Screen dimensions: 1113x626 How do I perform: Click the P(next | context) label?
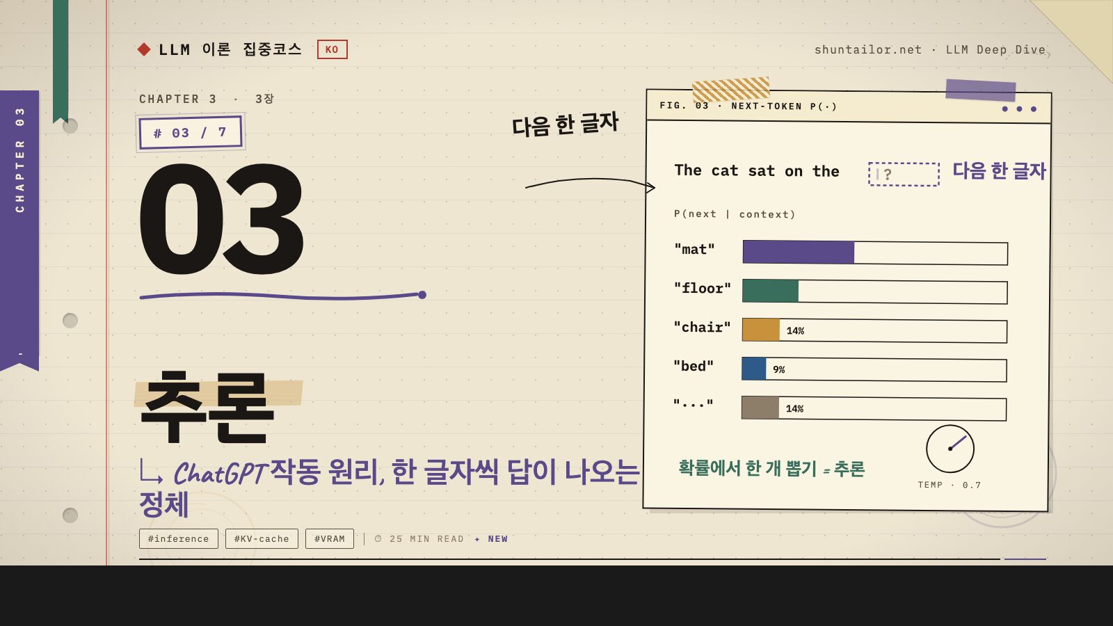point(735,214)
